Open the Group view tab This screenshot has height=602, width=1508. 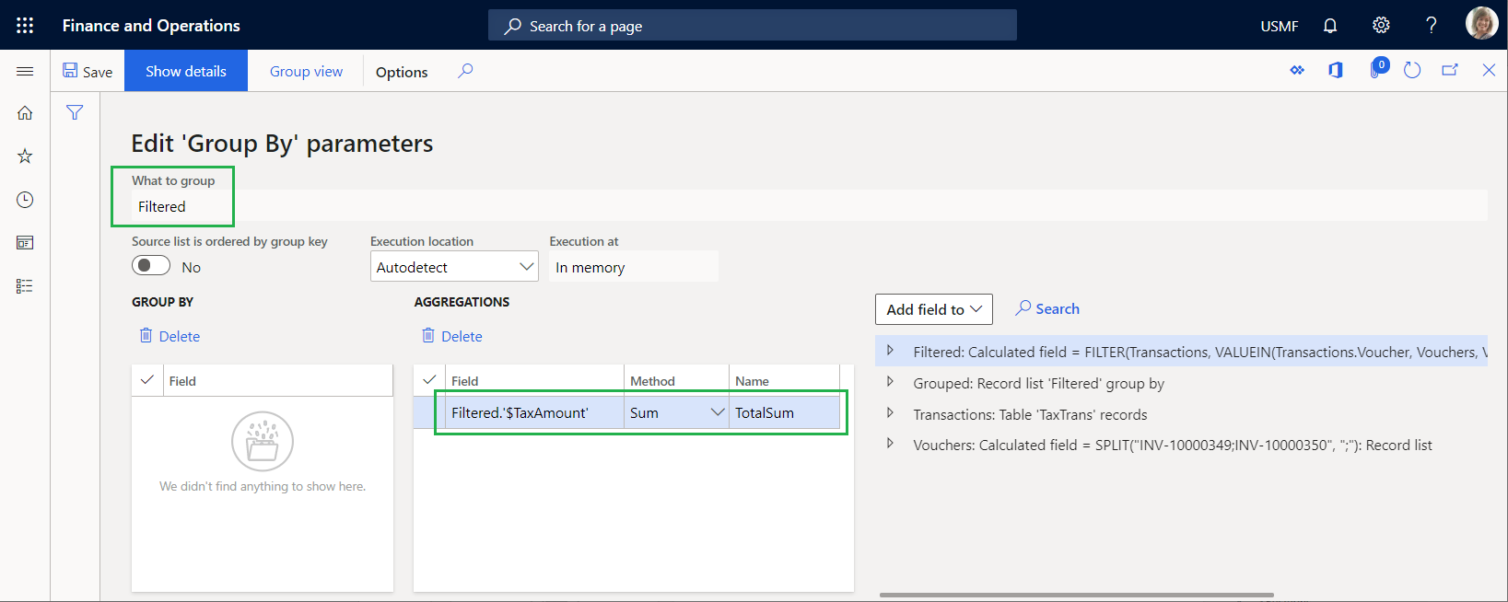point(306,71)
